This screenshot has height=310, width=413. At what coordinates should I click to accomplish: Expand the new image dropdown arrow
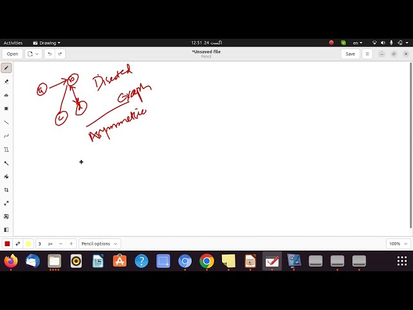[x=37, y=54]
